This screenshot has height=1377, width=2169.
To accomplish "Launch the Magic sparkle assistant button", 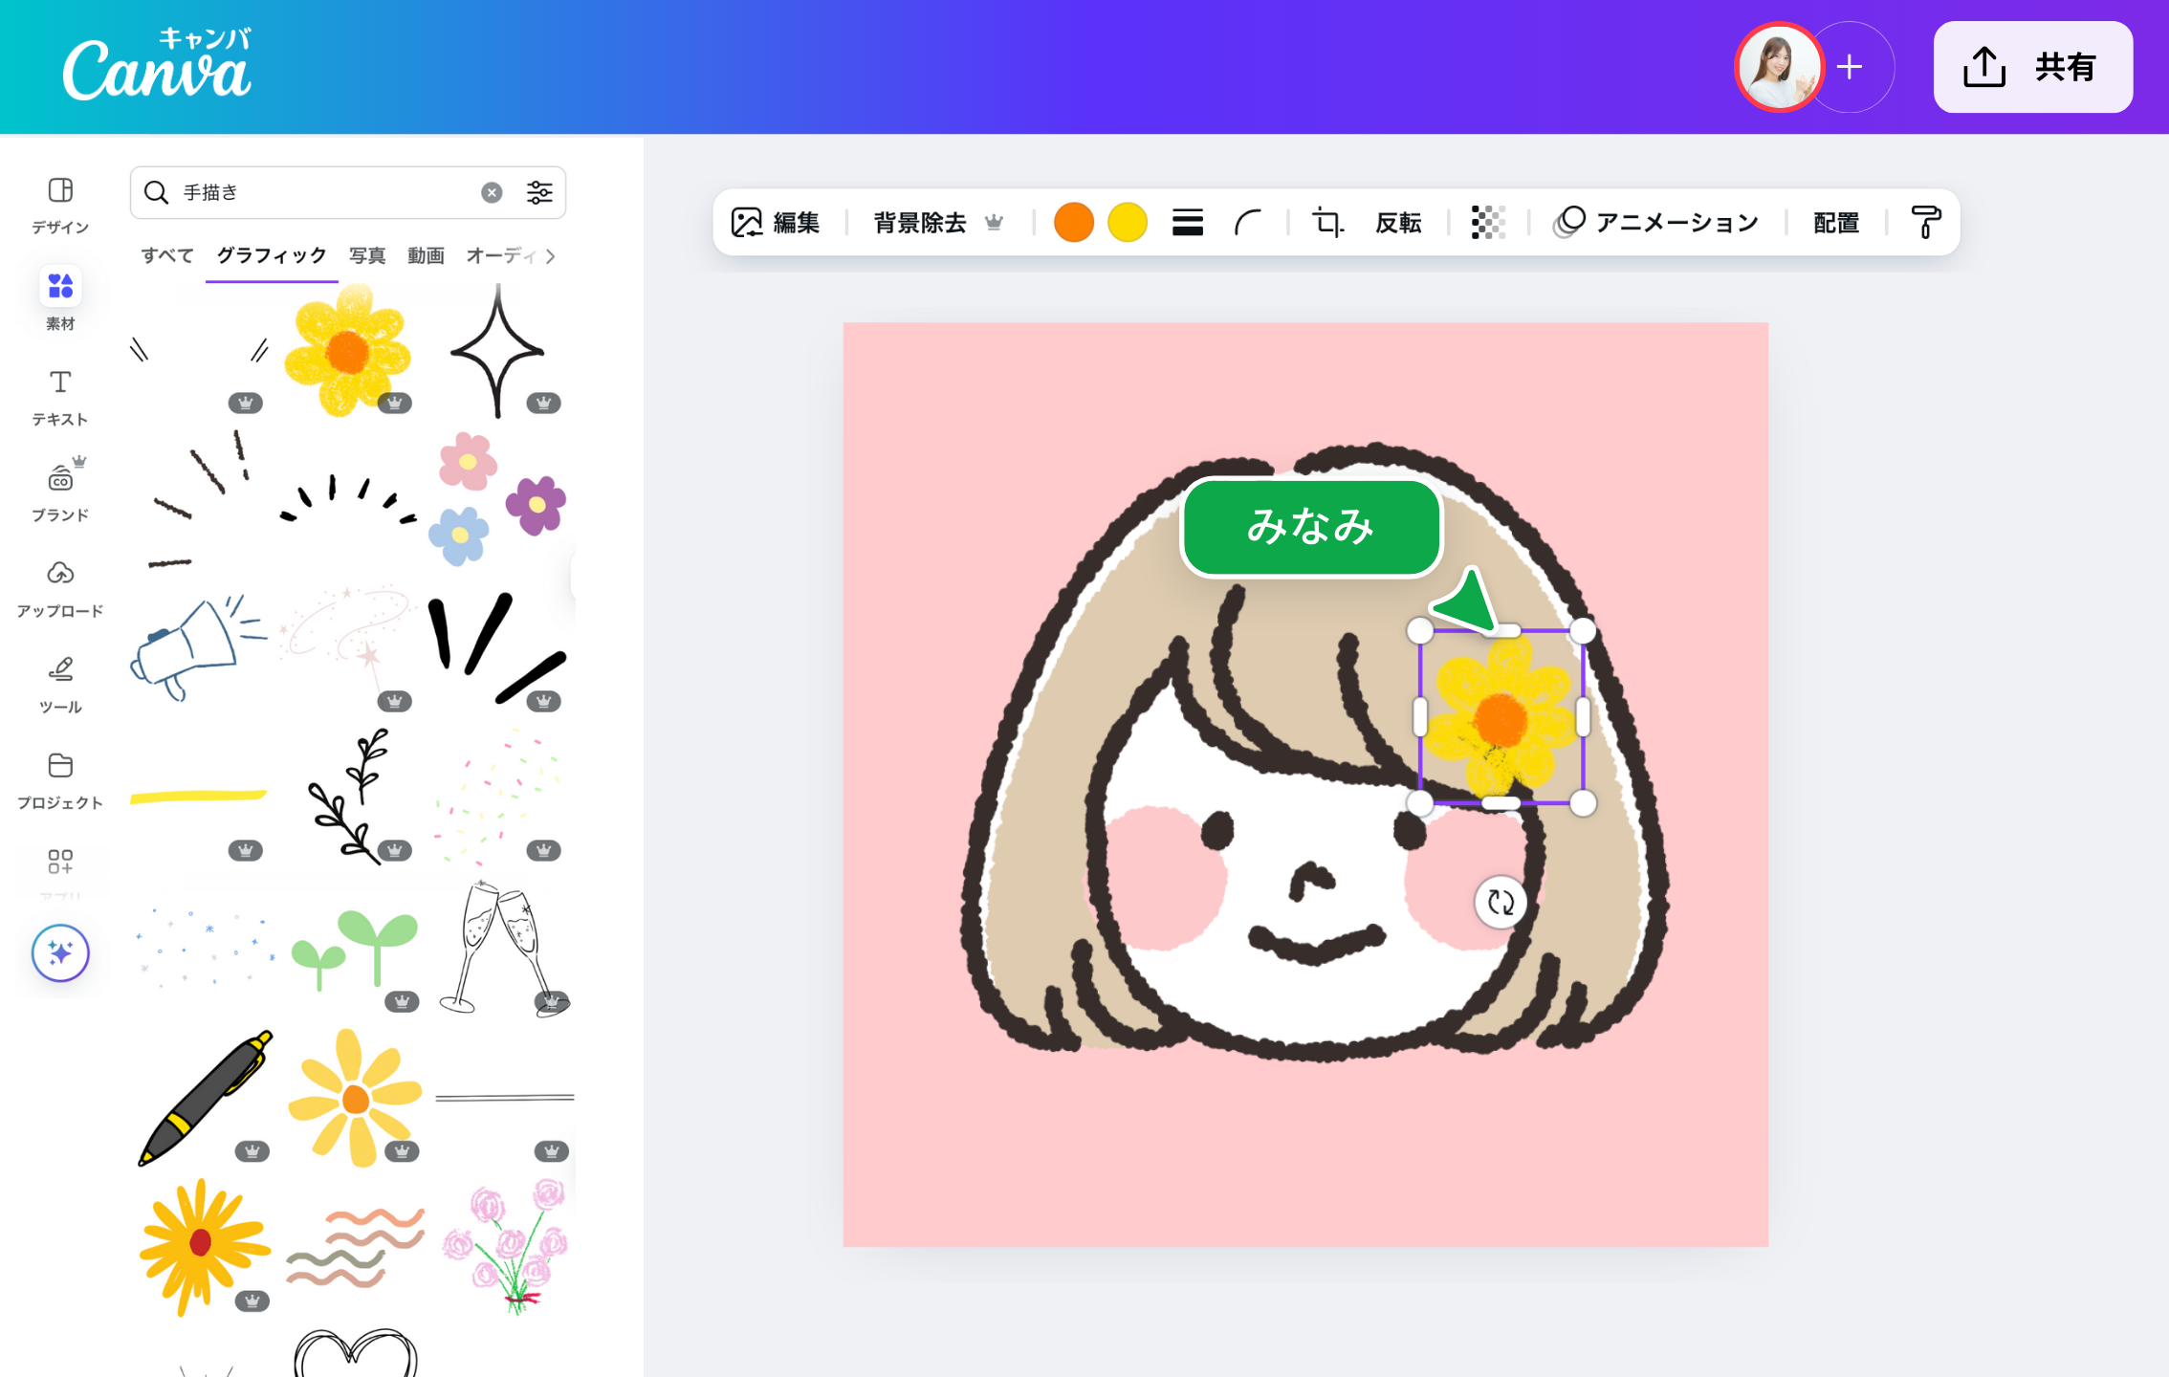I will click(x=60, y=952).
